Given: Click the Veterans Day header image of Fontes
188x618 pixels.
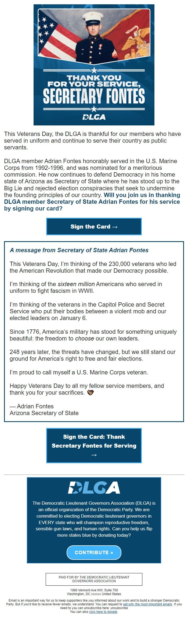Looking at the screenshot, I should click(94, 65).
